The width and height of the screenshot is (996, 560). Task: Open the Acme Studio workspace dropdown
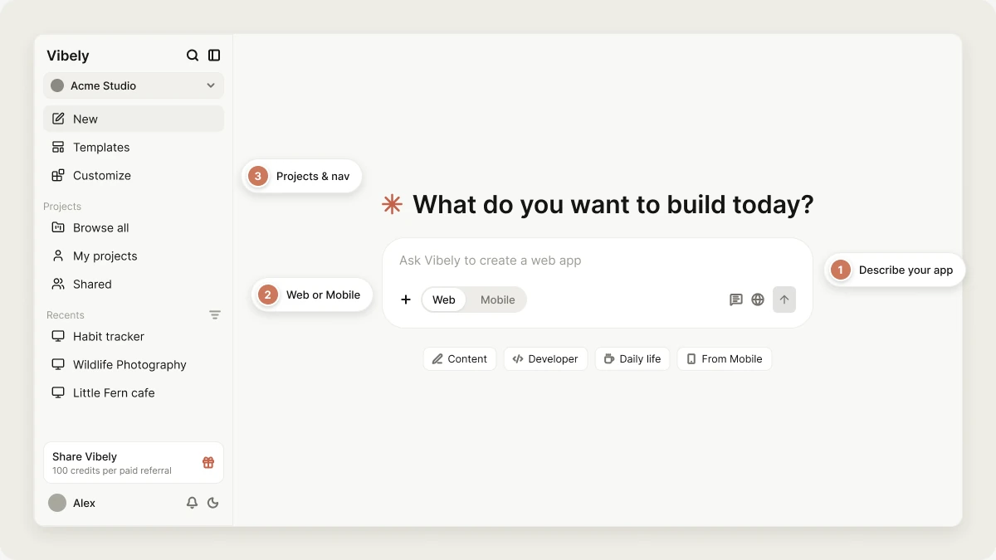pyautogui.click(x=134, y=85)
